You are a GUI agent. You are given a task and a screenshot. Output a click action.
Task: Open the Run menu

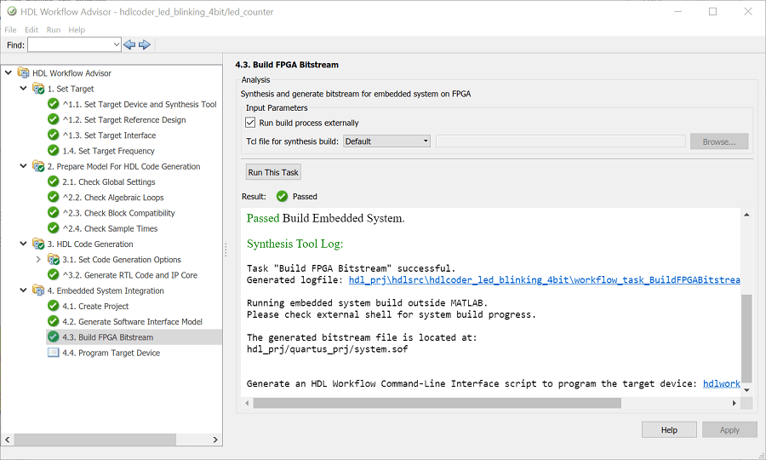click(54, 30)
